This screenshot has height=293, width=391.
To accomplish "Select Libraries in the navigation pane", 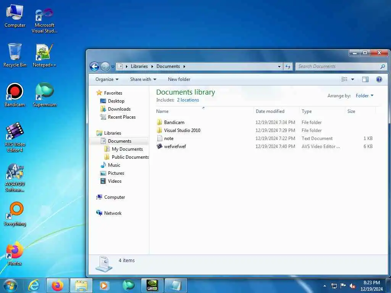I will point(113,133).
